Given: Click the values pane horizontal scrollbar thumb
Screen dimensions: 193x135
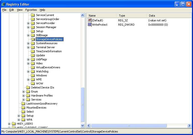Looking at the screenshot, I should (129, 126).
